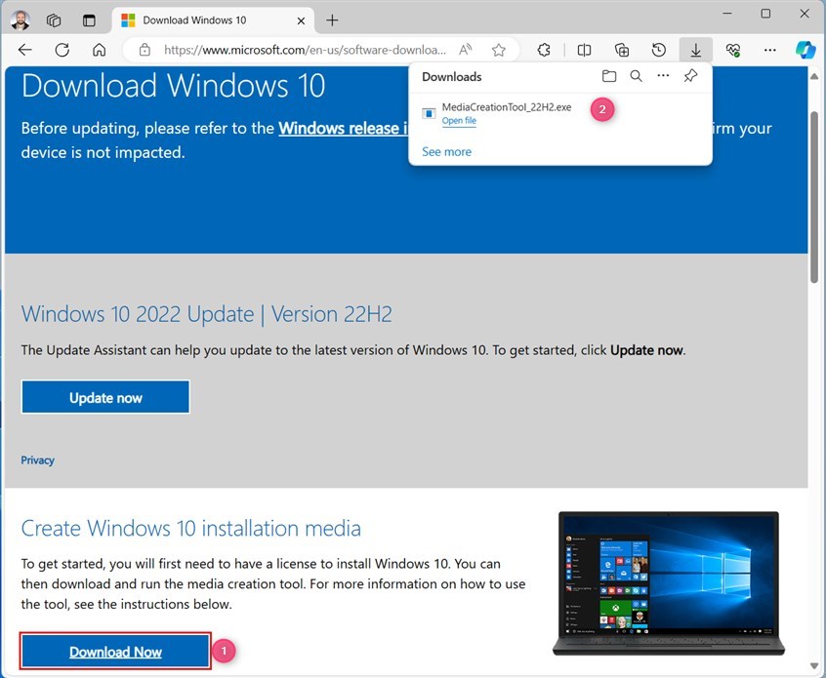Go back with the back arrow
The width and height of the screenshot is (826, 678).
tap(25, 50)
